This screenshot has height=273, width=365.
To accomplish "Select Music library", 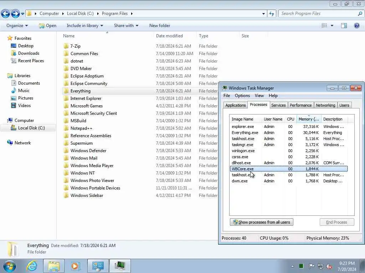I will pyautogui.click(x=24, y=91).
